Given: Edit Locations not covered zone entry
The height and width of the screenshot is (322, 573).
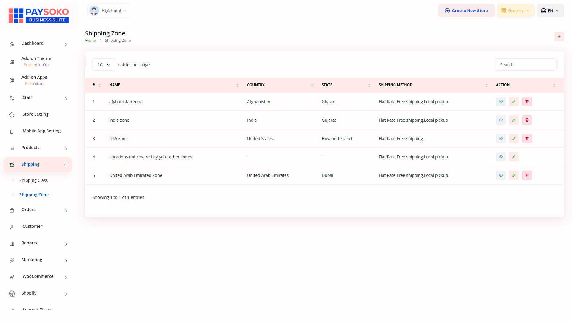Looking at the screenshot, I should [x=514, y=157].
